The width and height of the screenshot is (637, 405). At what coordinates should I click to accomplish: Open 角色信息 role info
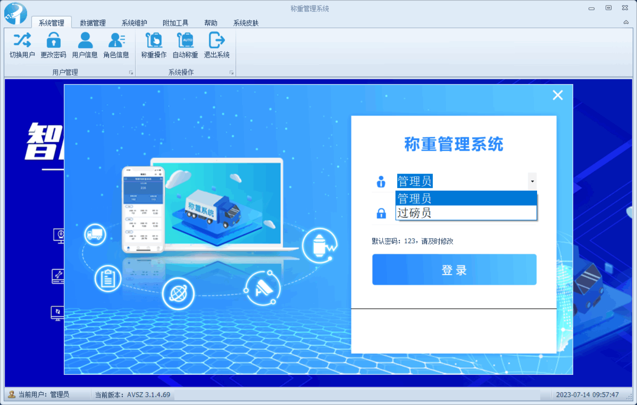coord(116,45)
